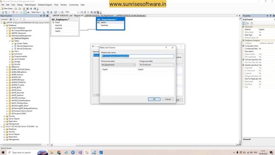The height and width of the screenshot is (155, 275).
Task: Click the diagram pane horizontal scrollbar
Action: (x=145, y=145)
